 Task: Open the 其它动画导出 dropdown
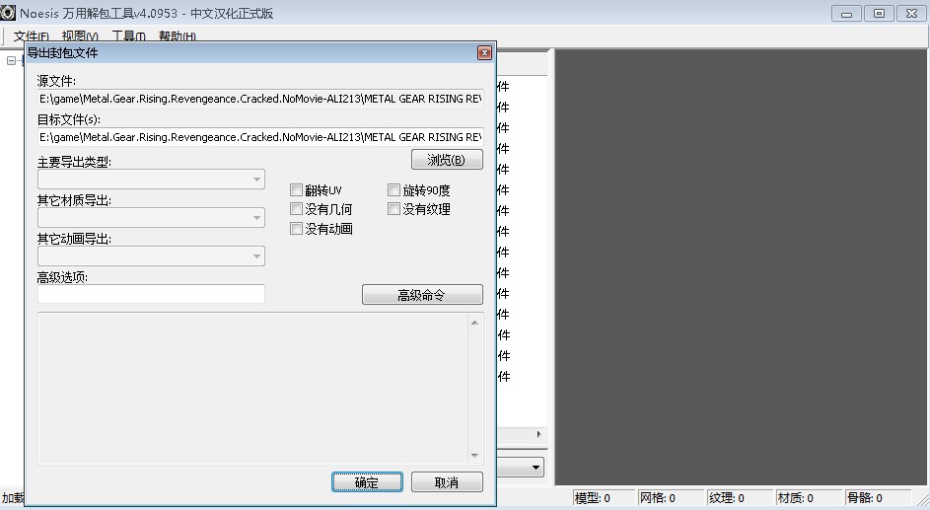click(151, 256)
